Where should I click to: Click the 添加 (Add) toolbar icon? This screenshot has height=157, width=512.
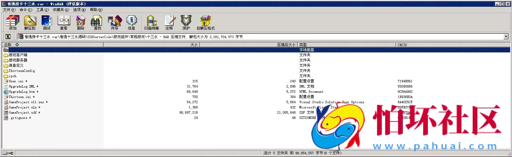[x=13, y=22]
